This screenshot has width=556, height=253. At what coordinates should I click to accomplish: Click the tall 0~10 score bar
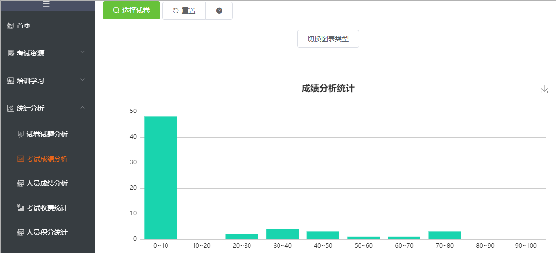coord(161,178)
